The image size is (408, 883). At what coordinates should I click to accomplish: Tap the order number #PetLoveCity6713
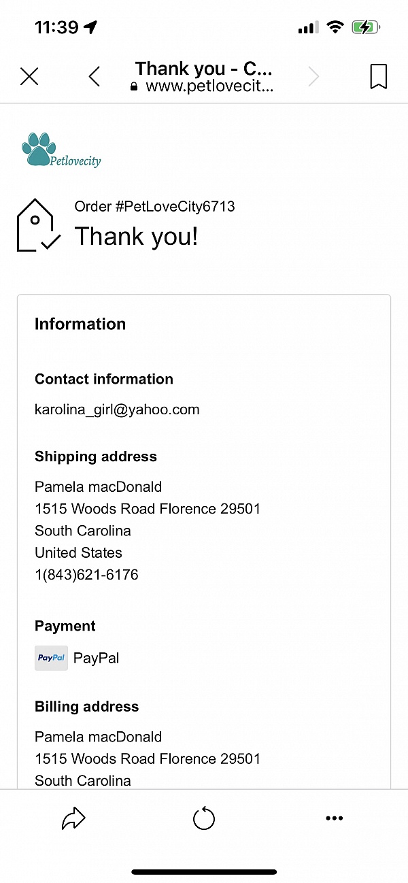(x=154, y=207)
